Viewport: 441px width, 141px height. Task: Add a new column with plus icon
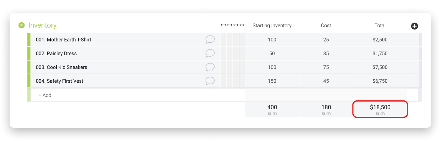tap(414, 26)
